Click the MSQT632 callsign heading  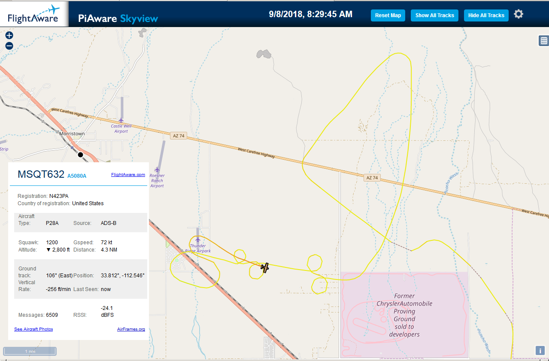coord(41,174)
